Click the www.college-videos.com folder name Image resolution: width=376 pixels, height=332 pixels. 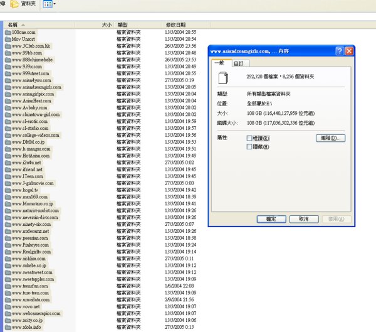(35, 136)
